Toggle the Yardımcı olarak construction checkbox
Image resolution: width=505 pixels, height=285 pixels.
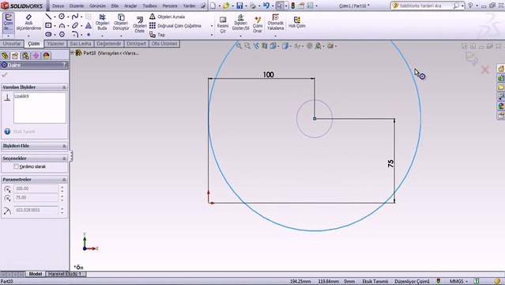[x=16, y=166]
